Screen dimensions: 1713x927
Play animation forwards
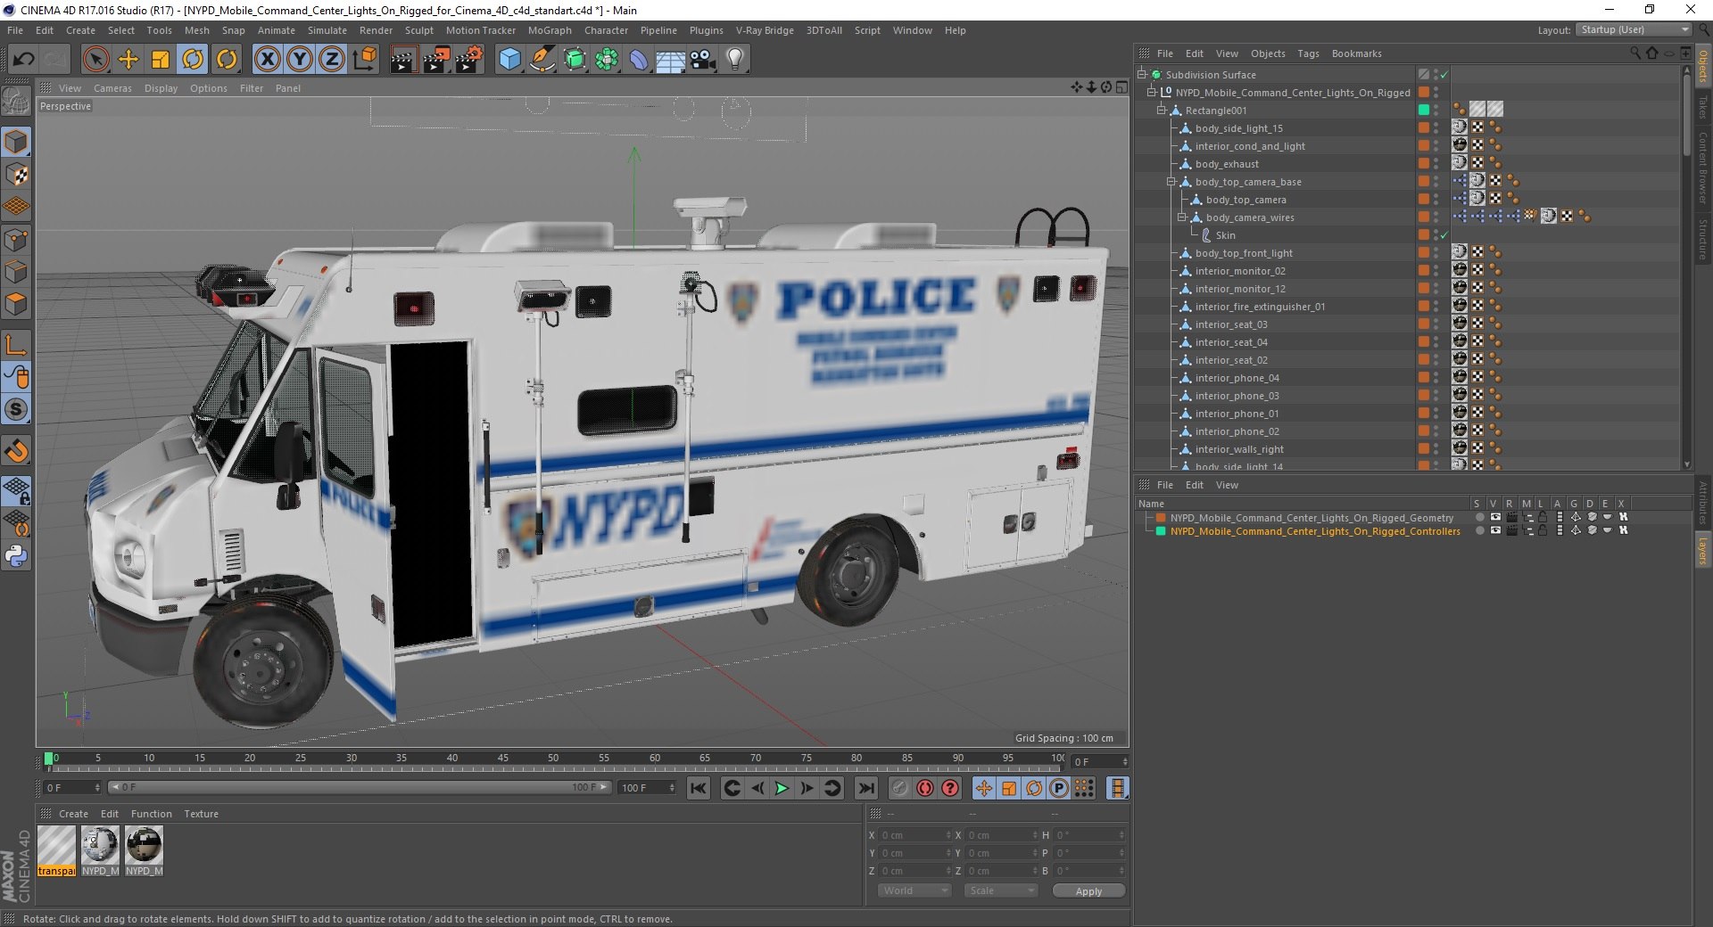click(782, 788)
